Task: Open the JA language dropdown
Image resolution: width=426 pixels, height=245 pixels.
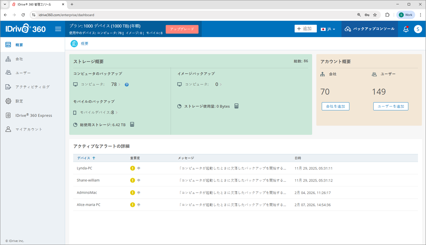Action: pyautogui.click(x=328, y=29)
